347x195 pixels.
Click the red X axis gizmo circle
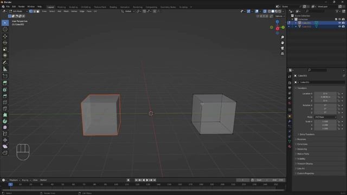[x=277, y=29]
